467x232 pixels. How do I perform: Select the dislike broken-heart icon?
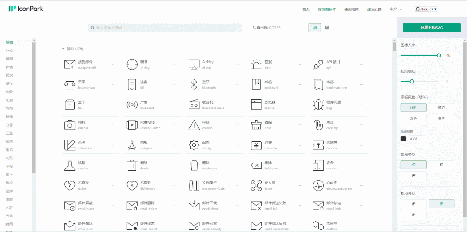point(70,186)
